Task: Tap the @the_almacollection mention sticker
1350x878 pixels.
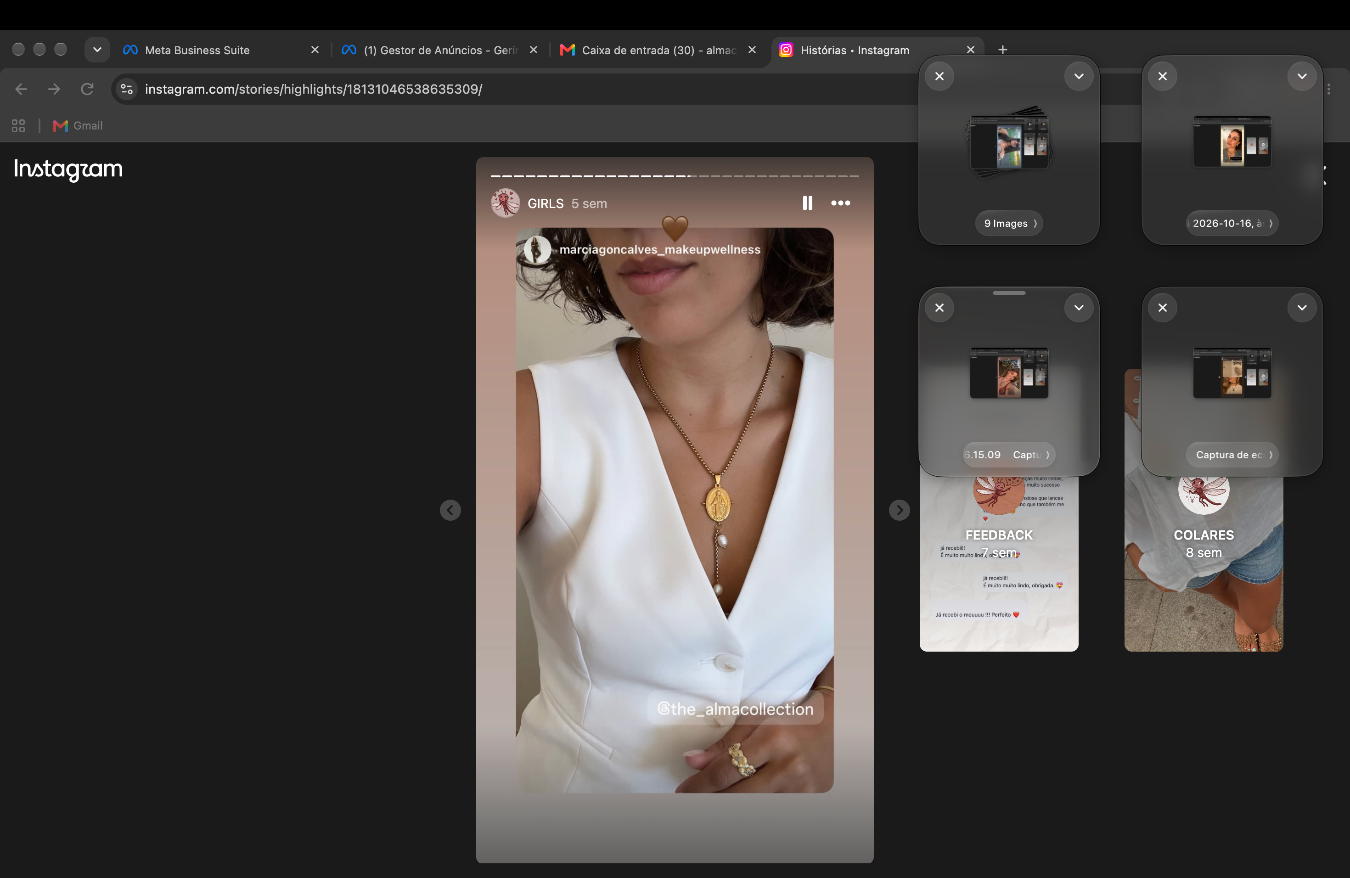Action: (735, 709)
